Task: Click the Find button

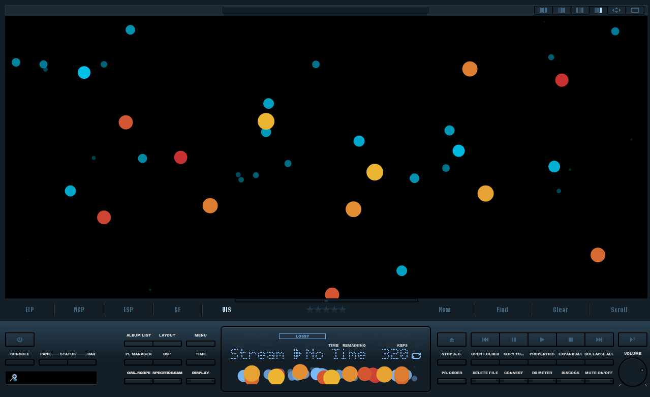Action: tap(503, 310)
